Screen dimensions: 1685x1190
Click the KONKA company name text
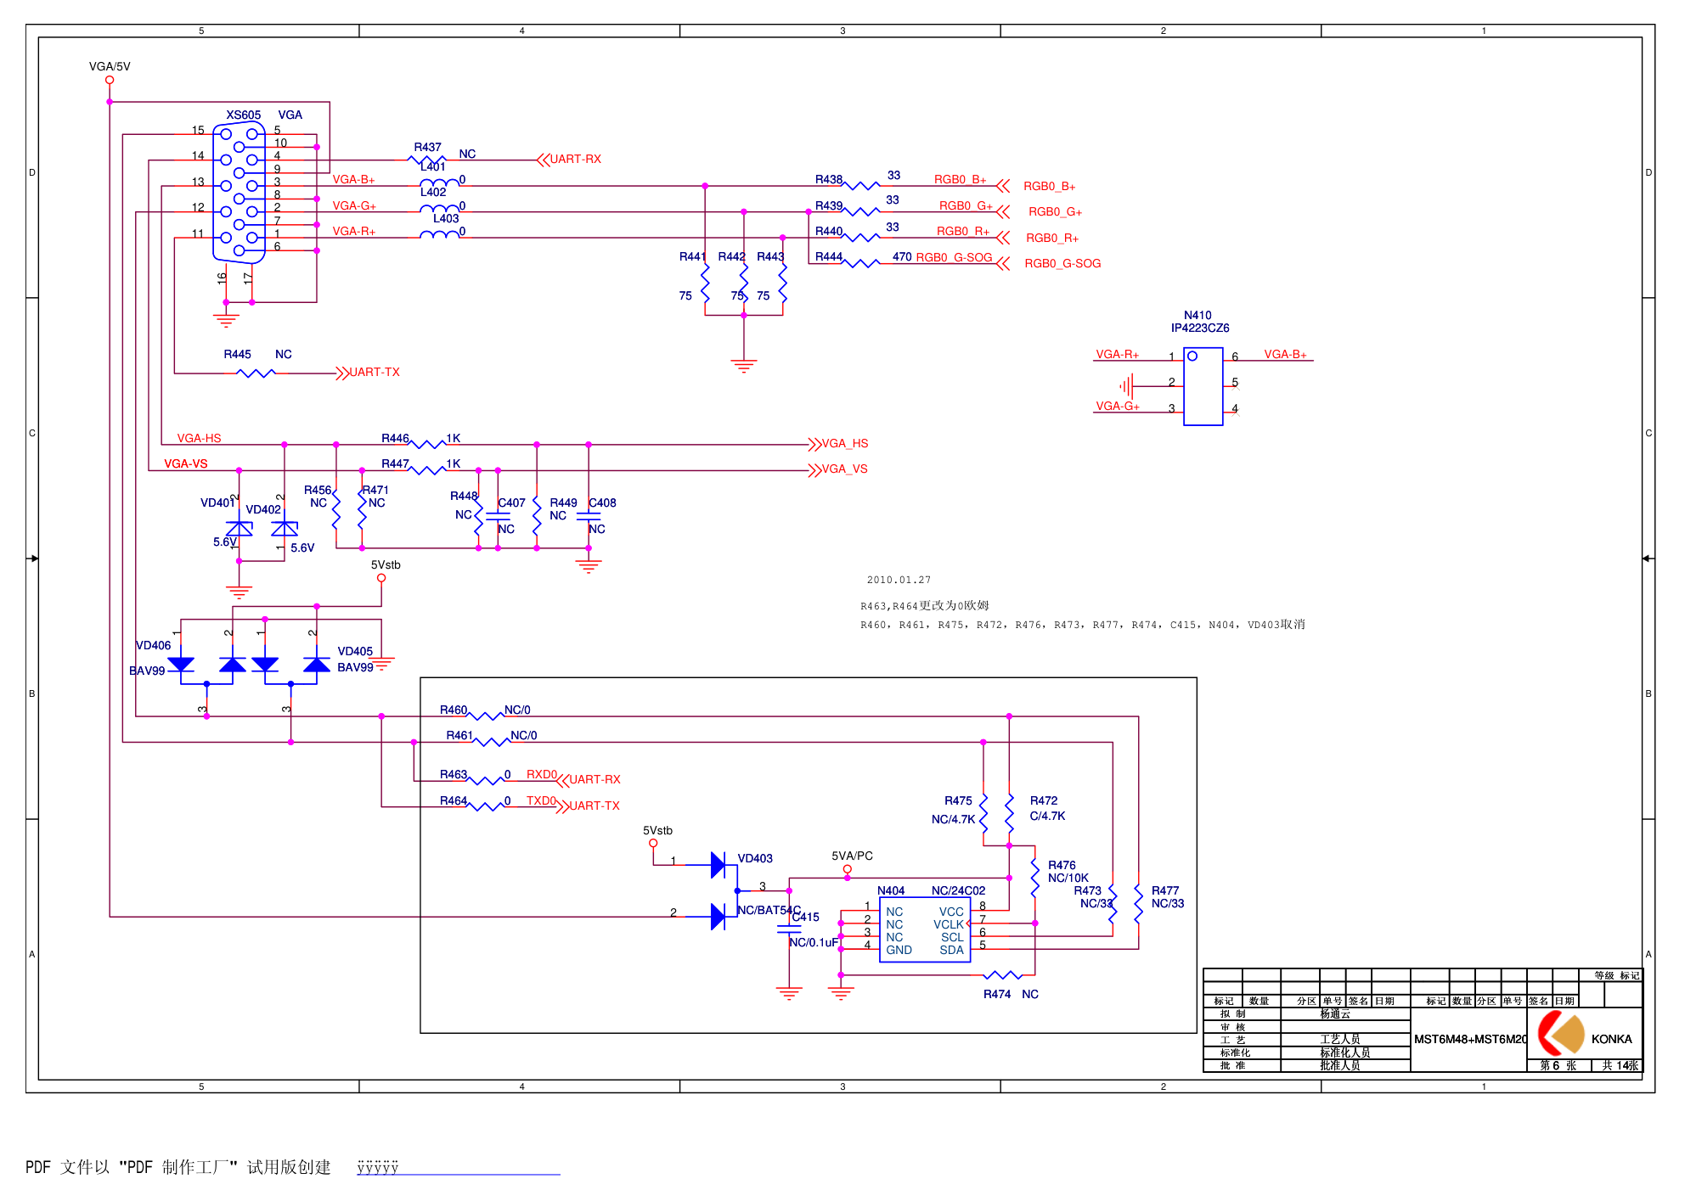[x=1611, y=1039]
